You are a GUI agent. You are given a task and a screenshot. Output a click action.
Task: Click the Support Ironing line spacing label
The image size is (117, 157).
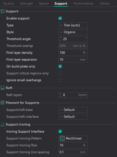(x=28, y=152)
